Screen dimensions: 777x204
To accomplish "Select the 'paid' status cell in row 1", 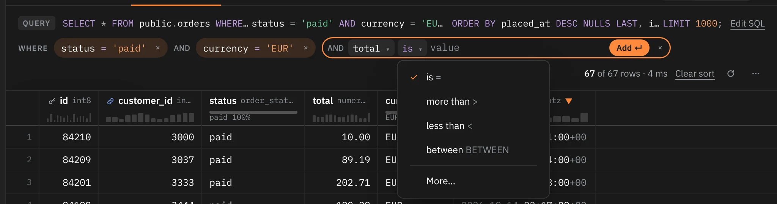I will [x=253, y=137].
